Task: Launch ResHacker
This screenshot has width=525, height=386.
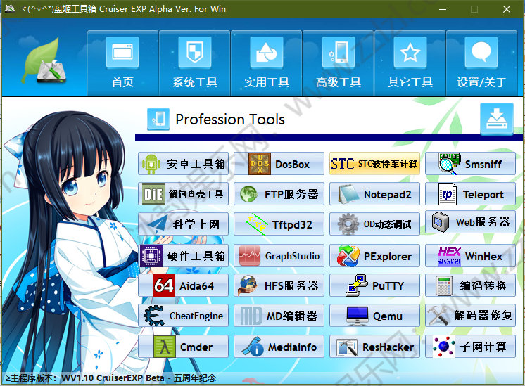Action: pyautogui.click(x=374, y=347)
